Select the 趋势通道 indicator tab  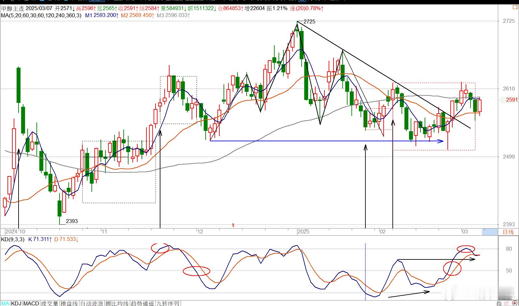[143, 303]
